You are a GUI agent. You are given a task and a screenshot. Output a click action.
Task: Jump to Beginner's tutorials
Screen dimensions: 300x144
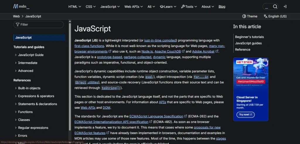(x=250, y=37)
